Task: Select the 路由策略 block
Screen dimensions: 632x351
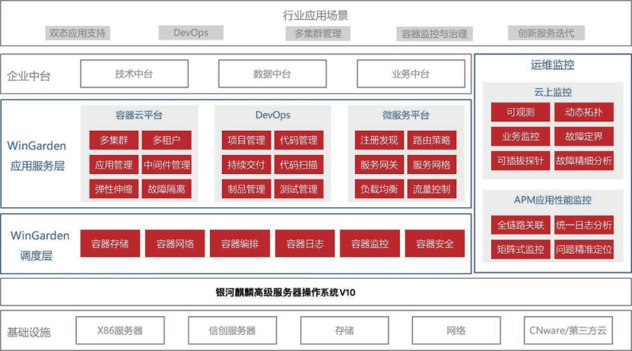Action: click(x=432, y=140)
